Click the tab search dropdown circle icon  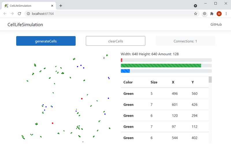point(195,6)
